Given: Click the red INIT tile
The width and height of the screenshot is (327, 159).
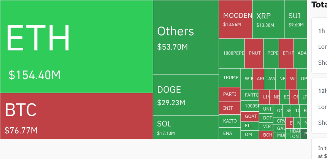Looking at the screenshot, I should point(230,108).
